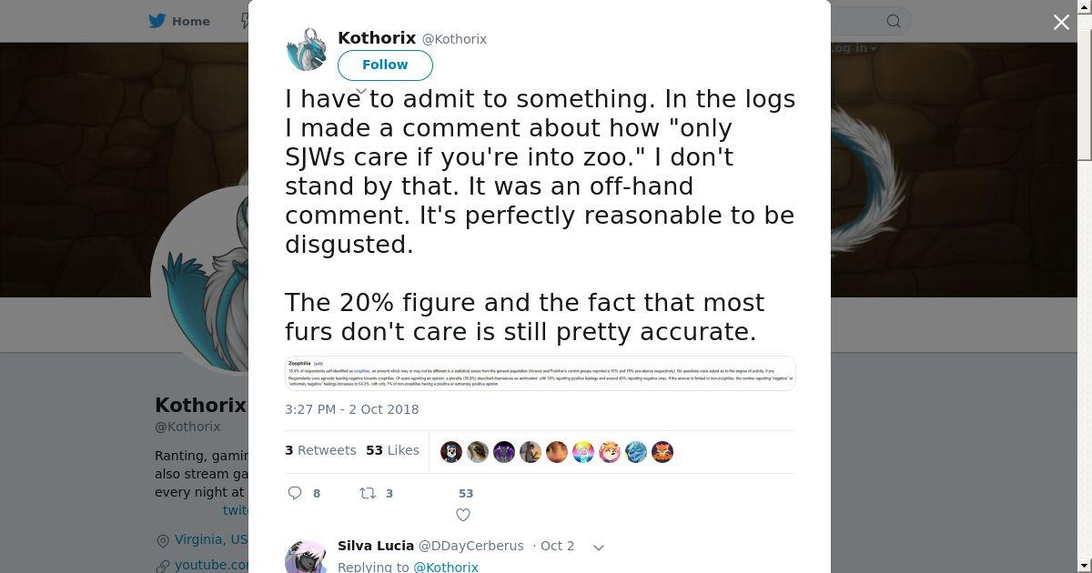Open the Zoophilia survey image thumbnail
Image resolution: width=1092 pixels, height=573 pixels.
click(x=541, y=374)
